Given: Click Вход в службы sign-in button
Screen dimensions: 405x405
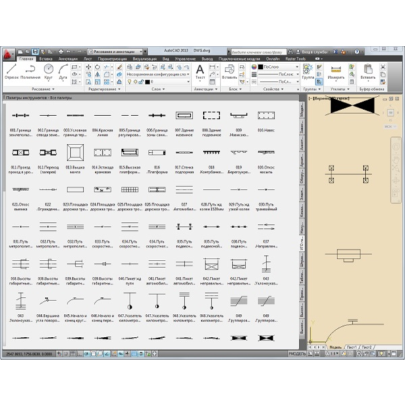Looking at the screenshot, I should [311, 52].
